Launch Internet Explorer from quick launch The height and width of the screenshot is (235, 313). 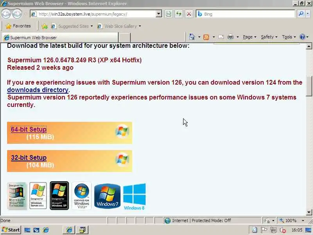(46, 230)
